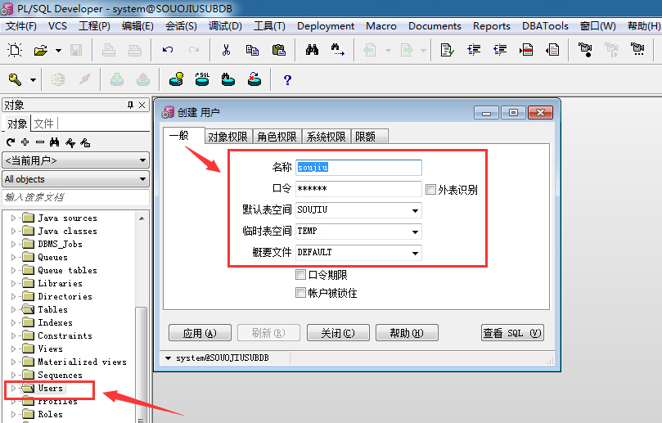662x423 pixels.
Task: Click the New file toolbar icon
Action: click(15, 50)
